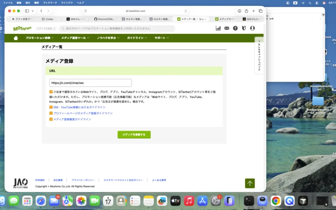
Task: Open a new tab with the plus icon
Action: click(253, 11)
